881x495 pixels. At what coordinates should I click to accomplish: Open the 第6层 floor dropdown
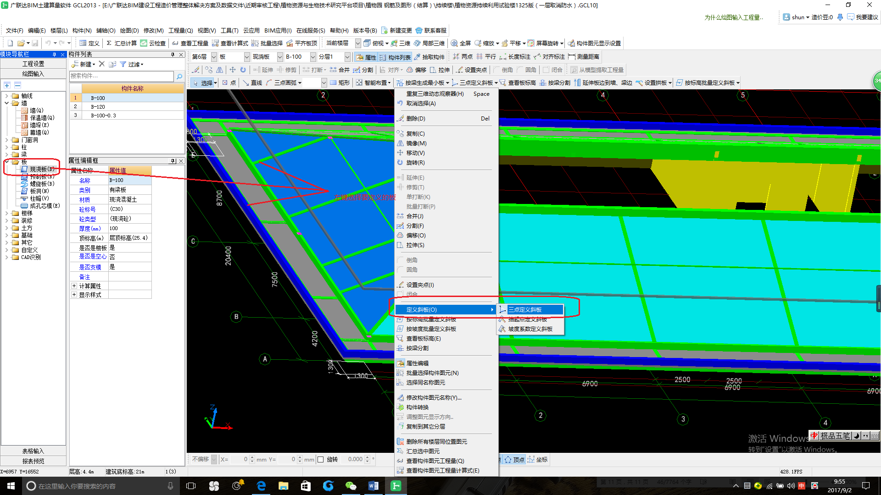214,57
